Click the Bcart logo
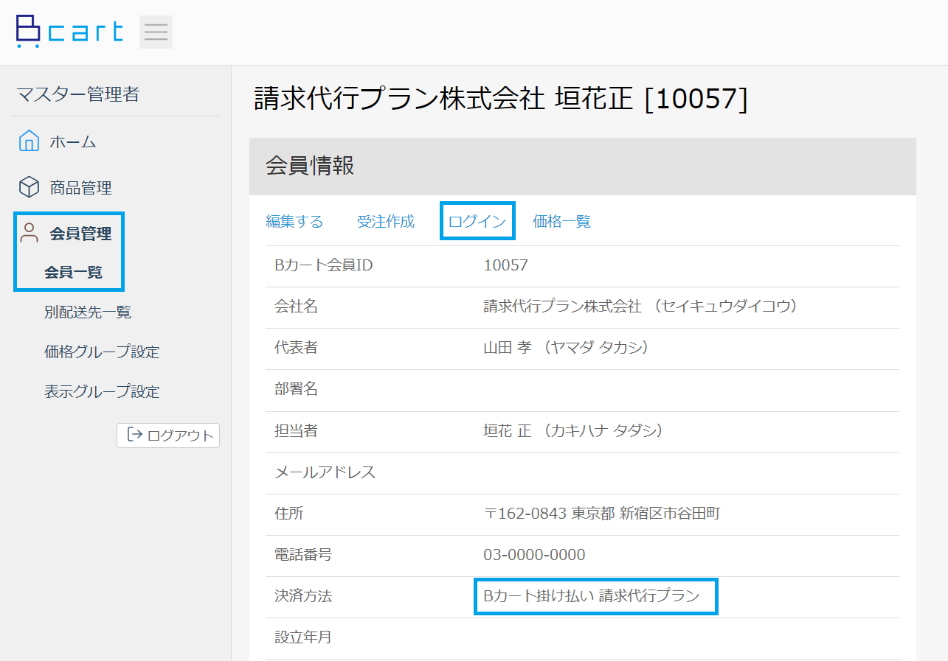The image size is (948, 661). [69, 32]
